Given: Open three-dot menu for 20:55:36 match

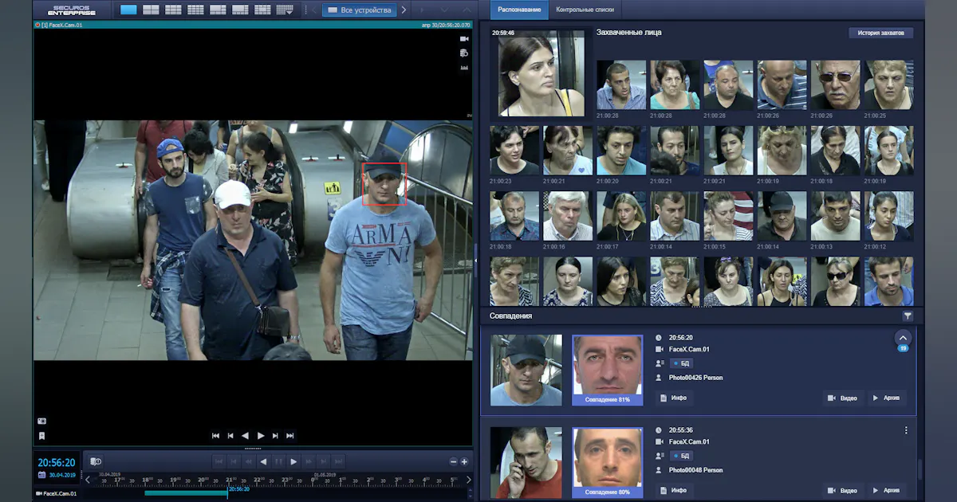Looking at the screenshot, I should [x=906, y=430].
